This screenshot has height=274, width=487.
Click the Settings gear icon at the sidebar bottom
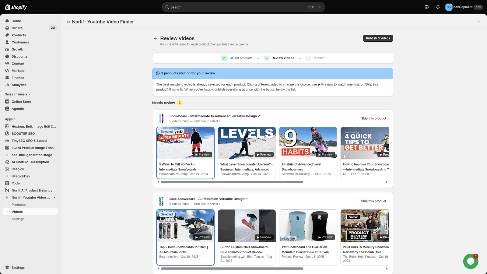pyautogui.click(x=7, y=268)
